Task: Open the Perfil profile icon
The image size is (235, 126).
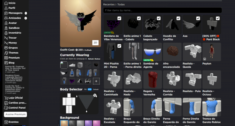Action: tap(6, 8)
